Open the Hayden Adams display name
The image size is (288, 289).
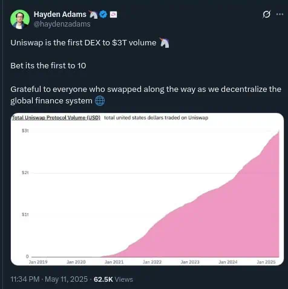point(60,15)
